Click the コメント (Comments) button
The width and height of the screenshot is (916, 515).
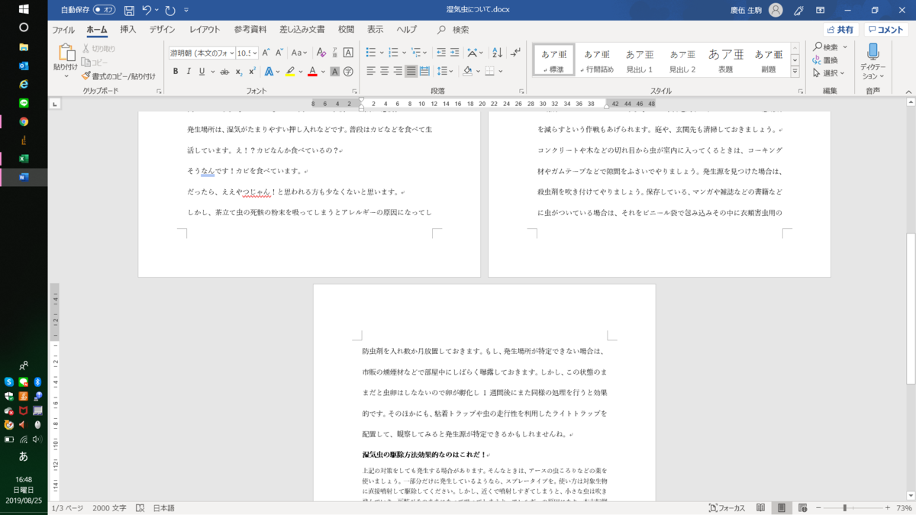point(886,30)
